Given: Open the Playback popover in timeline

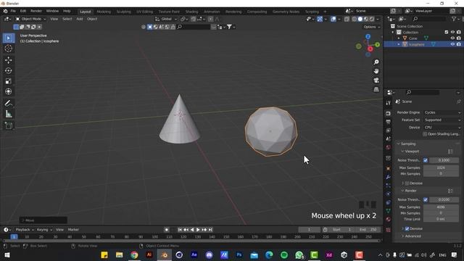Looking at the screenshot, I should click(x=25, y=230).
